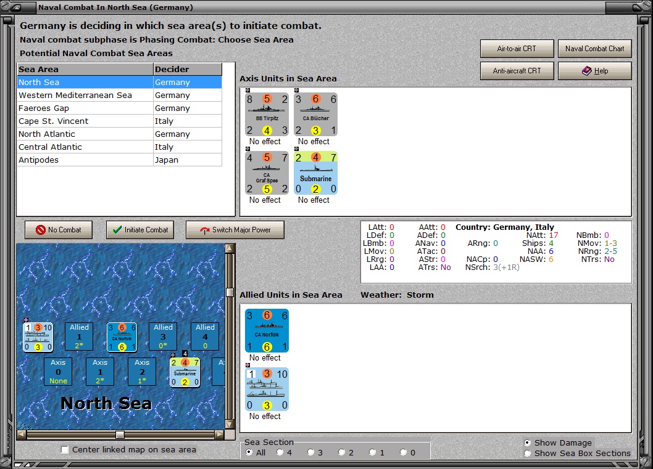Image resolution: width=653 pixels, height=469 pixels.
Task: Select the BB Tirpitz unit counter
Action: 267,115
